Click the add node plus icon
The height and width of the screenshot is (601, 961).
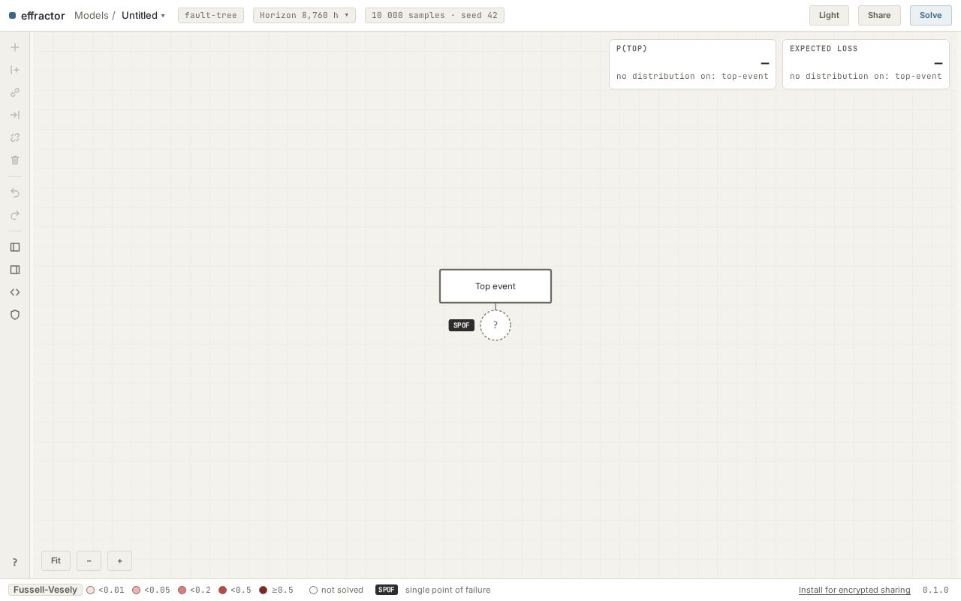[x=14, y=47]
